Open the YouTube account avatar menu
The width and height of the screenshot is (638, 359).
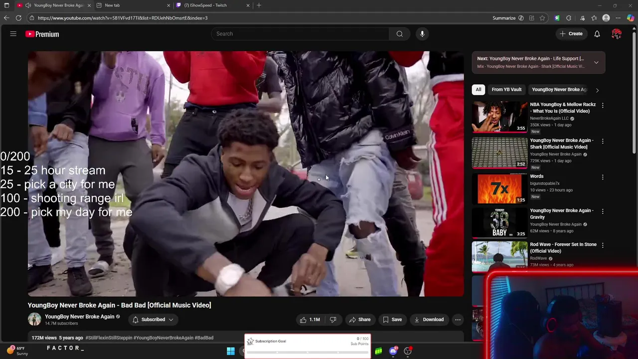[x=617, y=34]
